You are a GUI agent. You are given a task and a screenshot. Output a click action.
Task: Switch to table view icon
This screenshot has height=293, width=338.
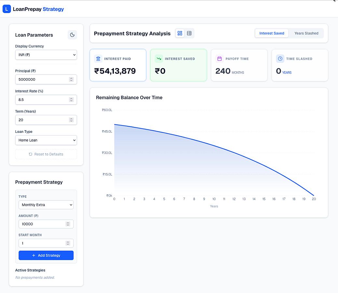[x=189, y=33]
